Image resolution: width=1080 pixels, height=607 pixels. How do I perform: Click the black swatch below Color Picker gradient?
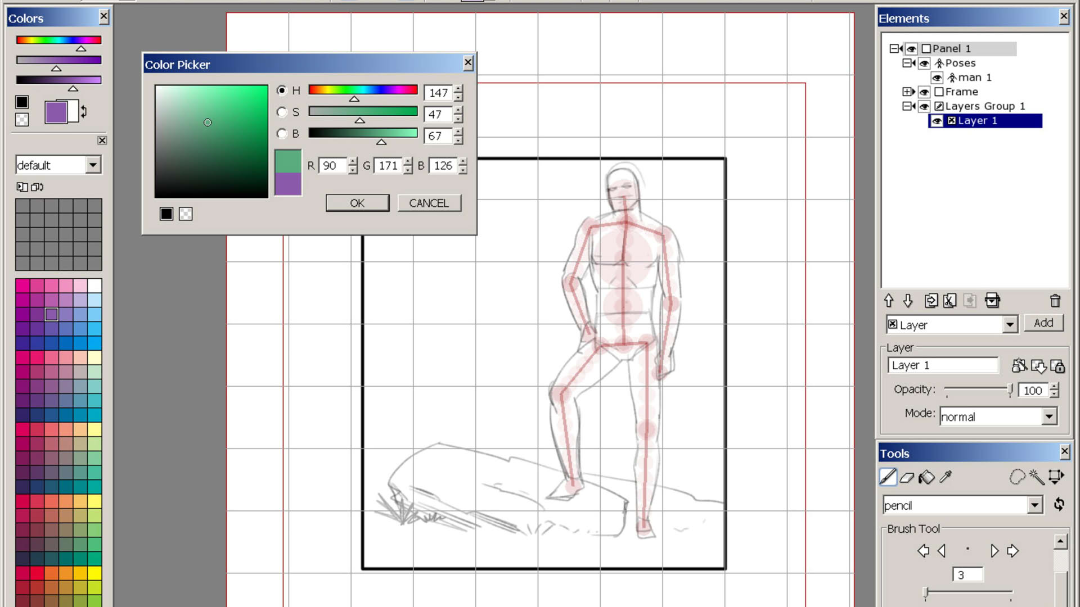coord(166,214)
